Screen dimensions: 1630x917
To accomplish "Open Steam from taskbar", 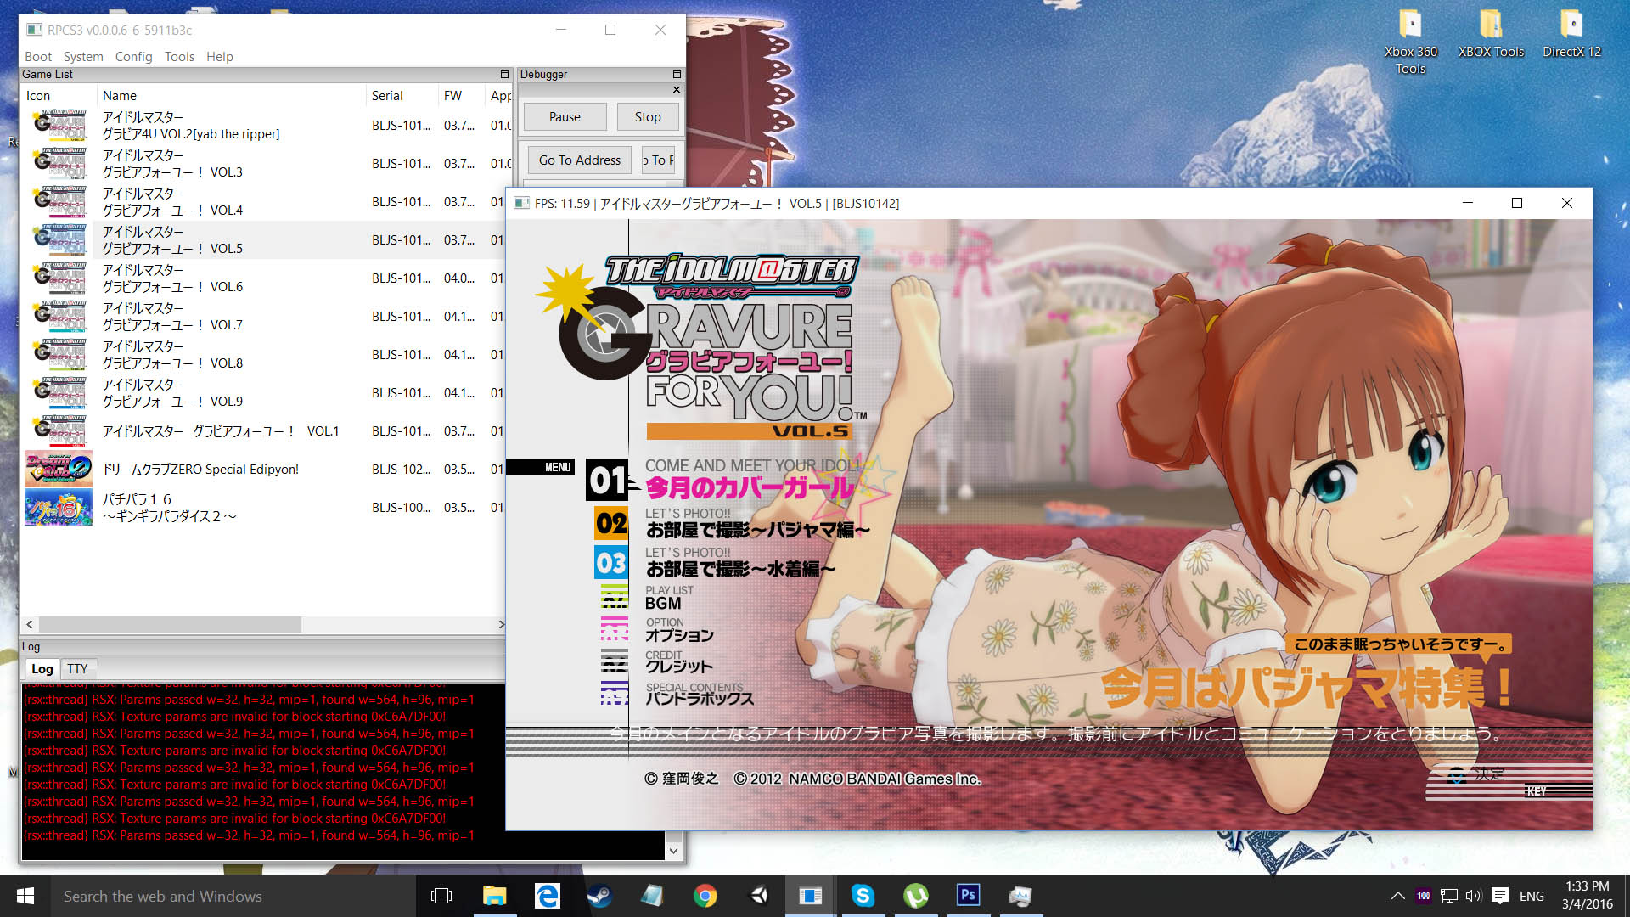I will (x=599, y=896).
